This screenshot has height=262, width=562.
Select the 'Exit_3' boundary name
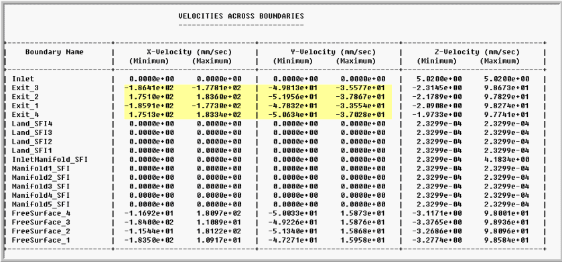[x=25, y=88]
